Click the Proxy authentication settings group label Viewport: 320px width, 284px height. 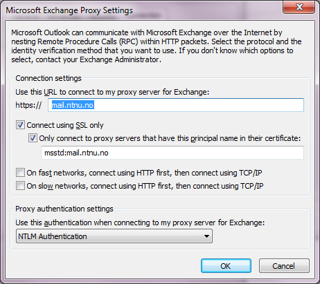point(64,209)
